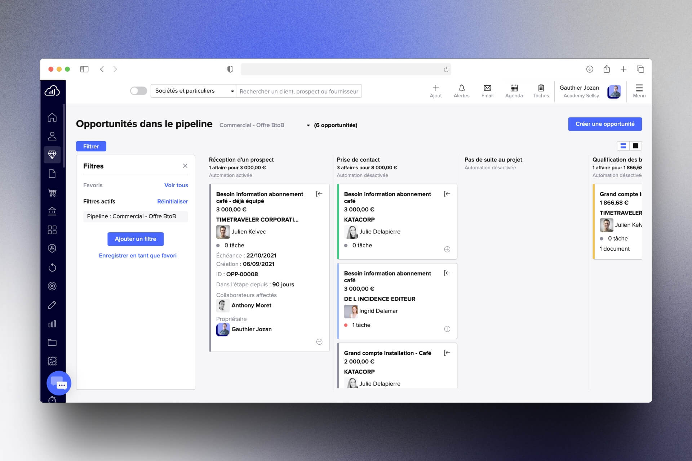
Task: Open the hamburger Menu
Action: click(639, 91)
